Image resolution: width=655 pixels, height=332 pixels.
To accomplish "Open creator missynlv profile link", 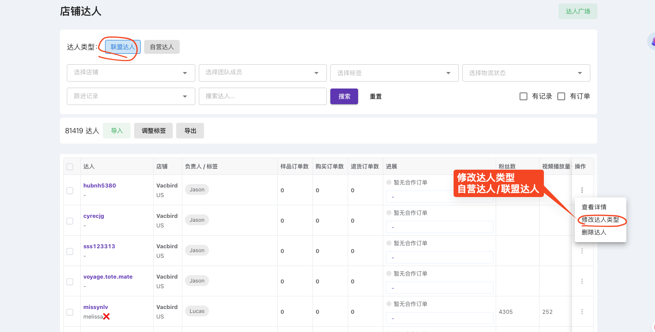I will [x=95, y=307].
